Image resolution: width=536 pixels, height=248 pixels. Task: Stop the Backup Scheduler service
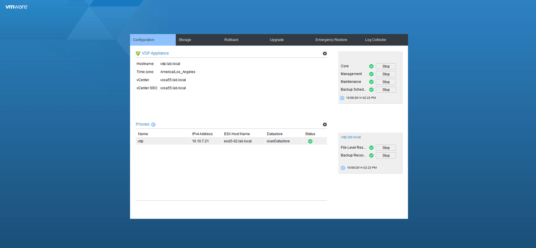[386, 90]
